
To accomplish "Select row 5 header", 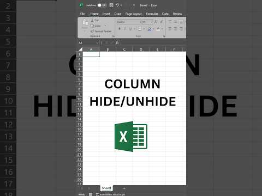I will (x=79, y=74).
